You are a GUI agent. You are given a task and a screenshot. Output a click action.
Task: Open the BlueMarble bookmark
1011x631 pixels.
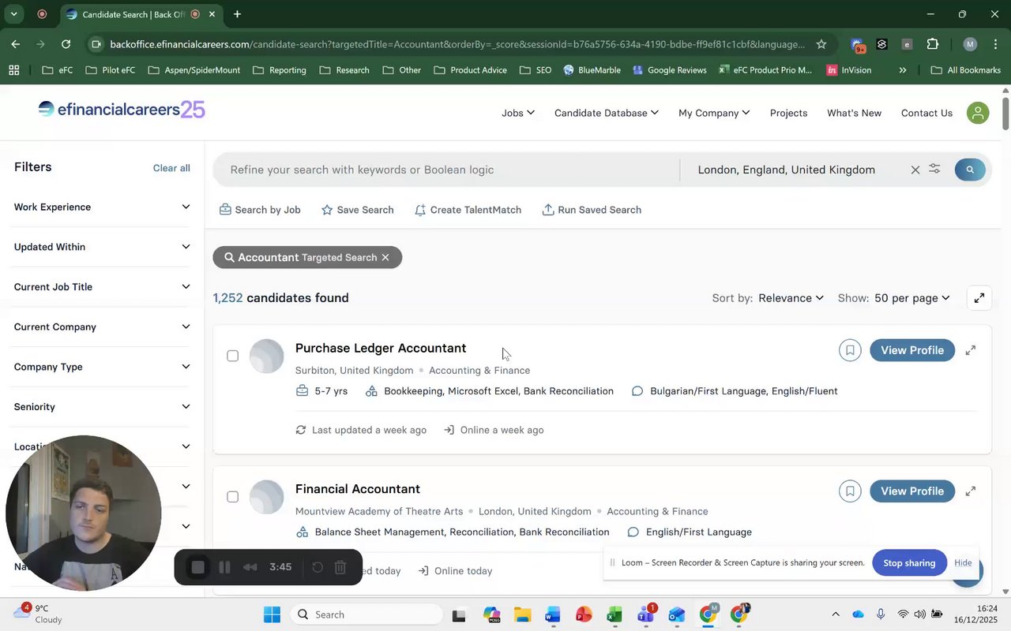click(592, 70)
